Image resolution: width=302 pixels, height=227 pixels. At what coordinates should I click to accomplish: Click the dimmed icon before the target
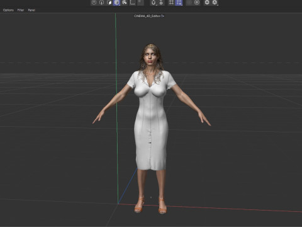point(189,3)
